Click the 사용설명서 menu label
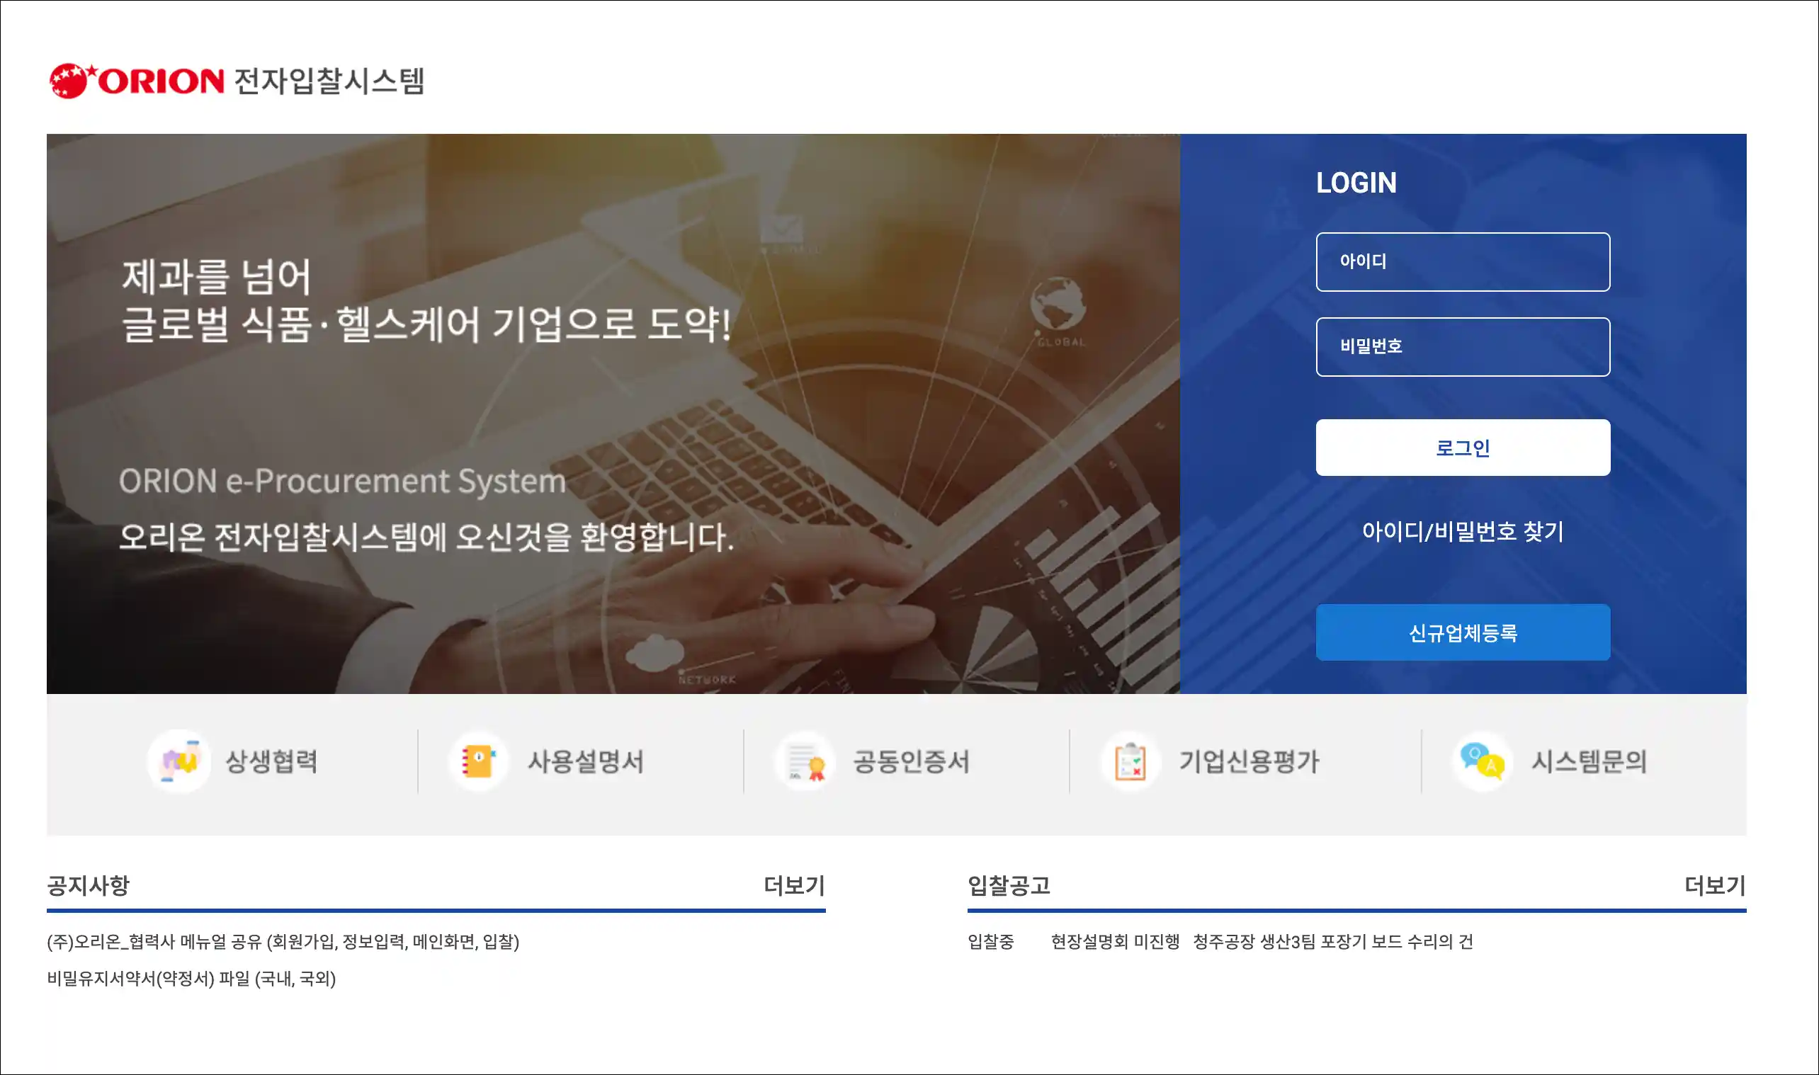This screenshot has height=1075, width=1819. tap(586, 761)
